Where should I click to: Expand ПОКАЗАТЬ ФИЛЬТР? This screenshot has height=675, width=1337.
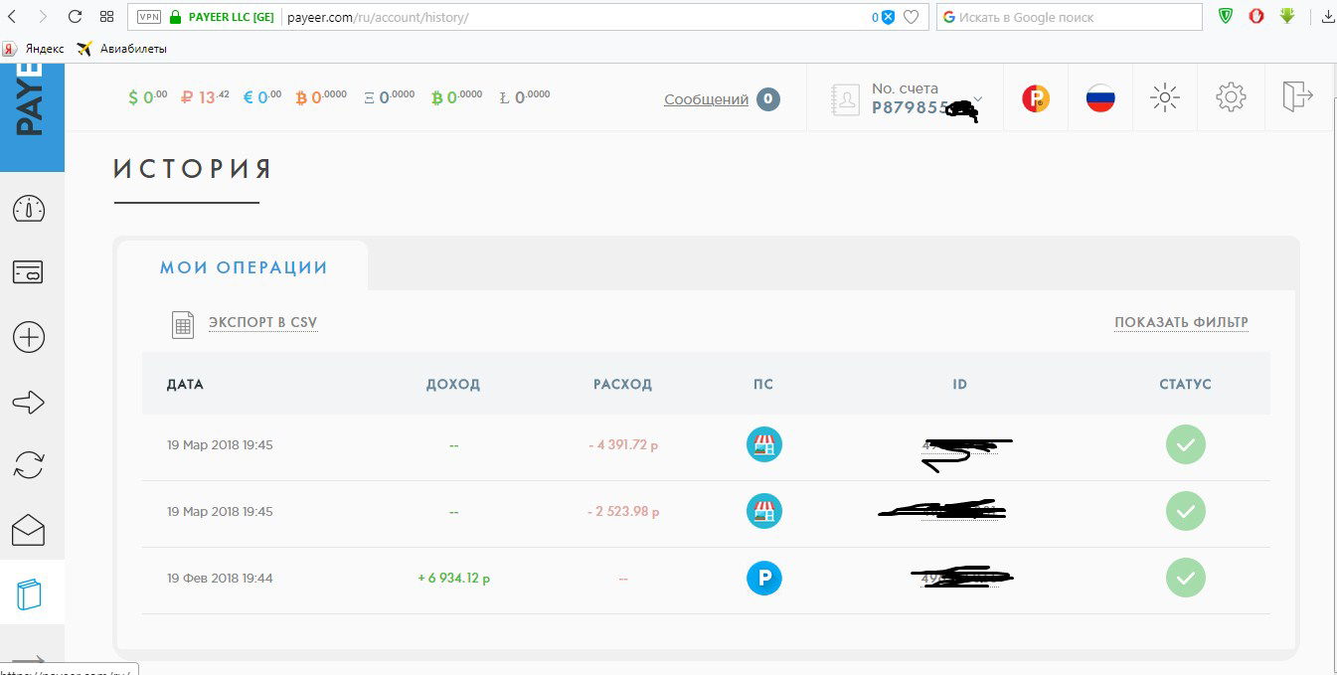pos(1181,323)
